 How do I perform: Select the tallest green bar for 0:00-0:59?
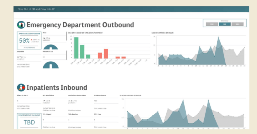[x=76, y=48]
